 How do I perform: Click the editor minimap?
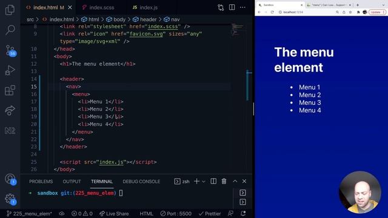tap(238, 30)
